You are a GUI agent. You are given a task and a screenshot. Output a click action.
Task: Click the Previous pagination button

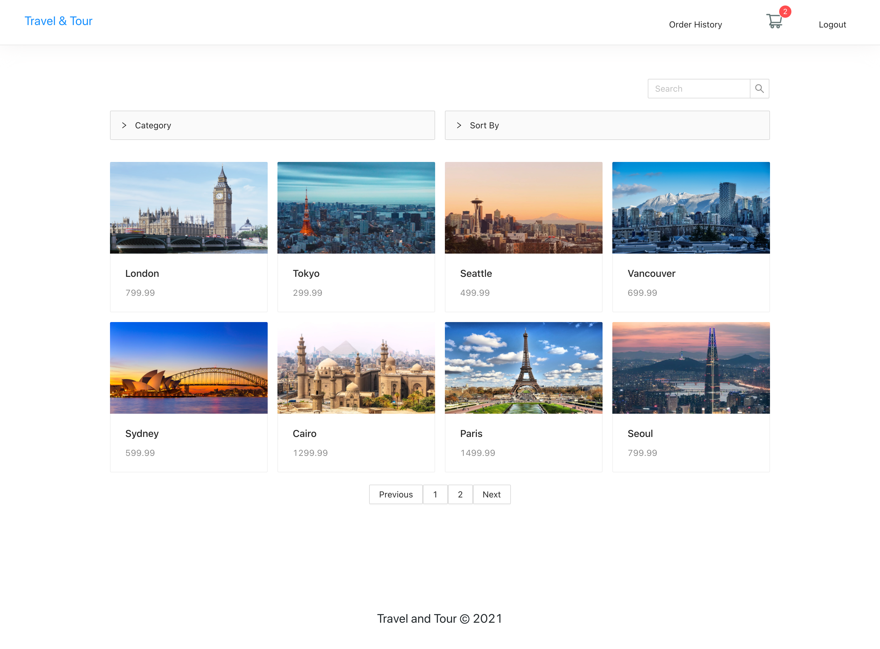[x=396, y=494]
